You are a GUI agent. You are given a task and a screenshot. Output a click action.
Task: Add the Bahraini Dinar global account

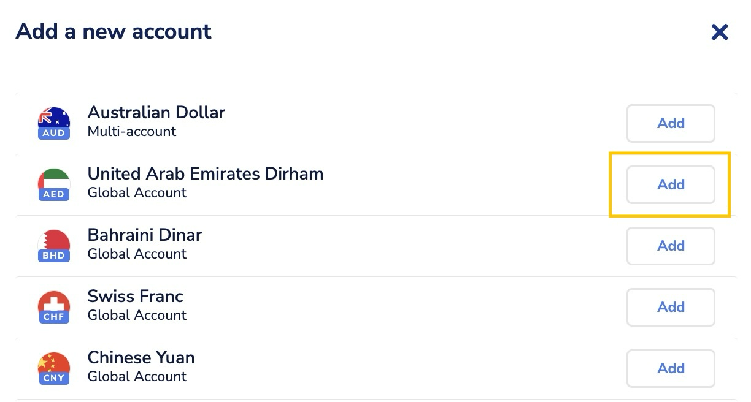(x=671, y=246)
